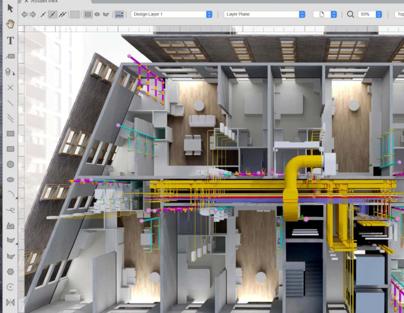Activate the Pan hand tool
The image size is (404, 313).
pos(10,24)
